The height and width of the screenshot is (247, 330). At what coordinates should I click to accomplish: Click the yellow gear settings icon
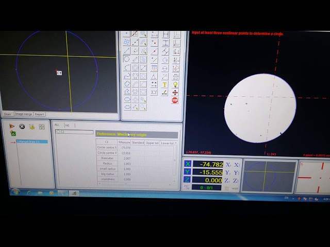pos(32,127)
